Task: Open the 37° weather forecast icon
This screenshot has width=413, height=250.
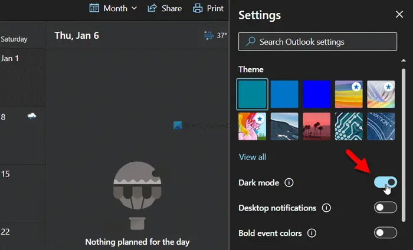Action: coord(209,35)
